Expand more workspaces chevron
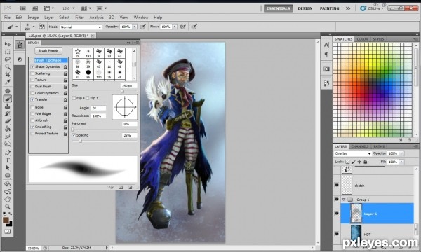Screen dimensions: 421x252 click(348, 8)
